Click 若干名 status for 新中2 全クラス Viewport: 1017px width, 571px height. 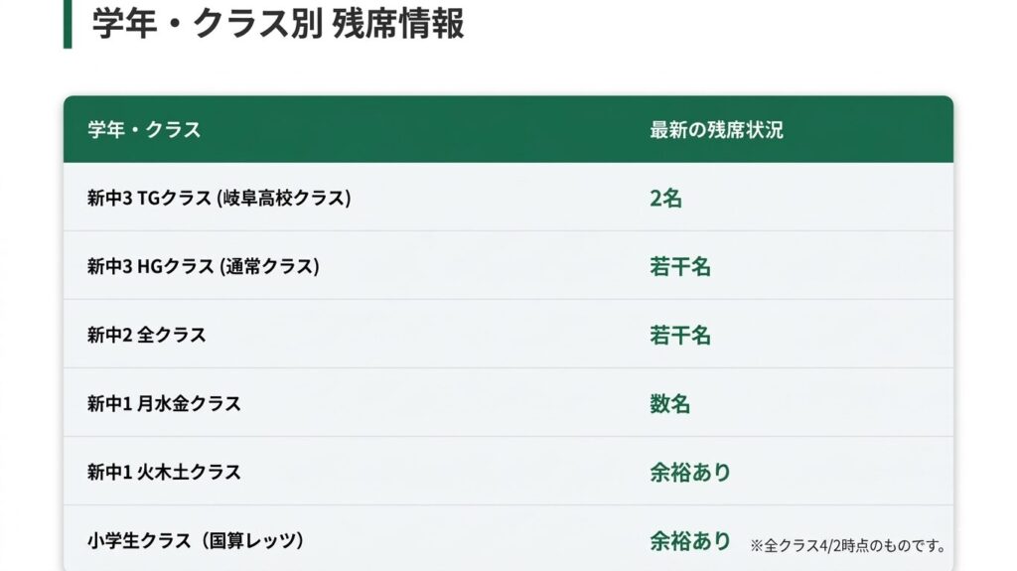[x=680, y=335]
